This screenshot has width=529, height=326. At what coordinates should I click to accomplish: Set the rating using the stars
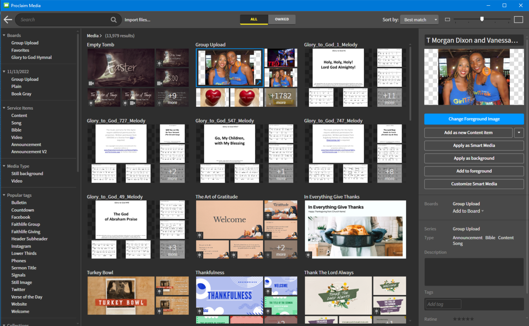pos(463,319)
